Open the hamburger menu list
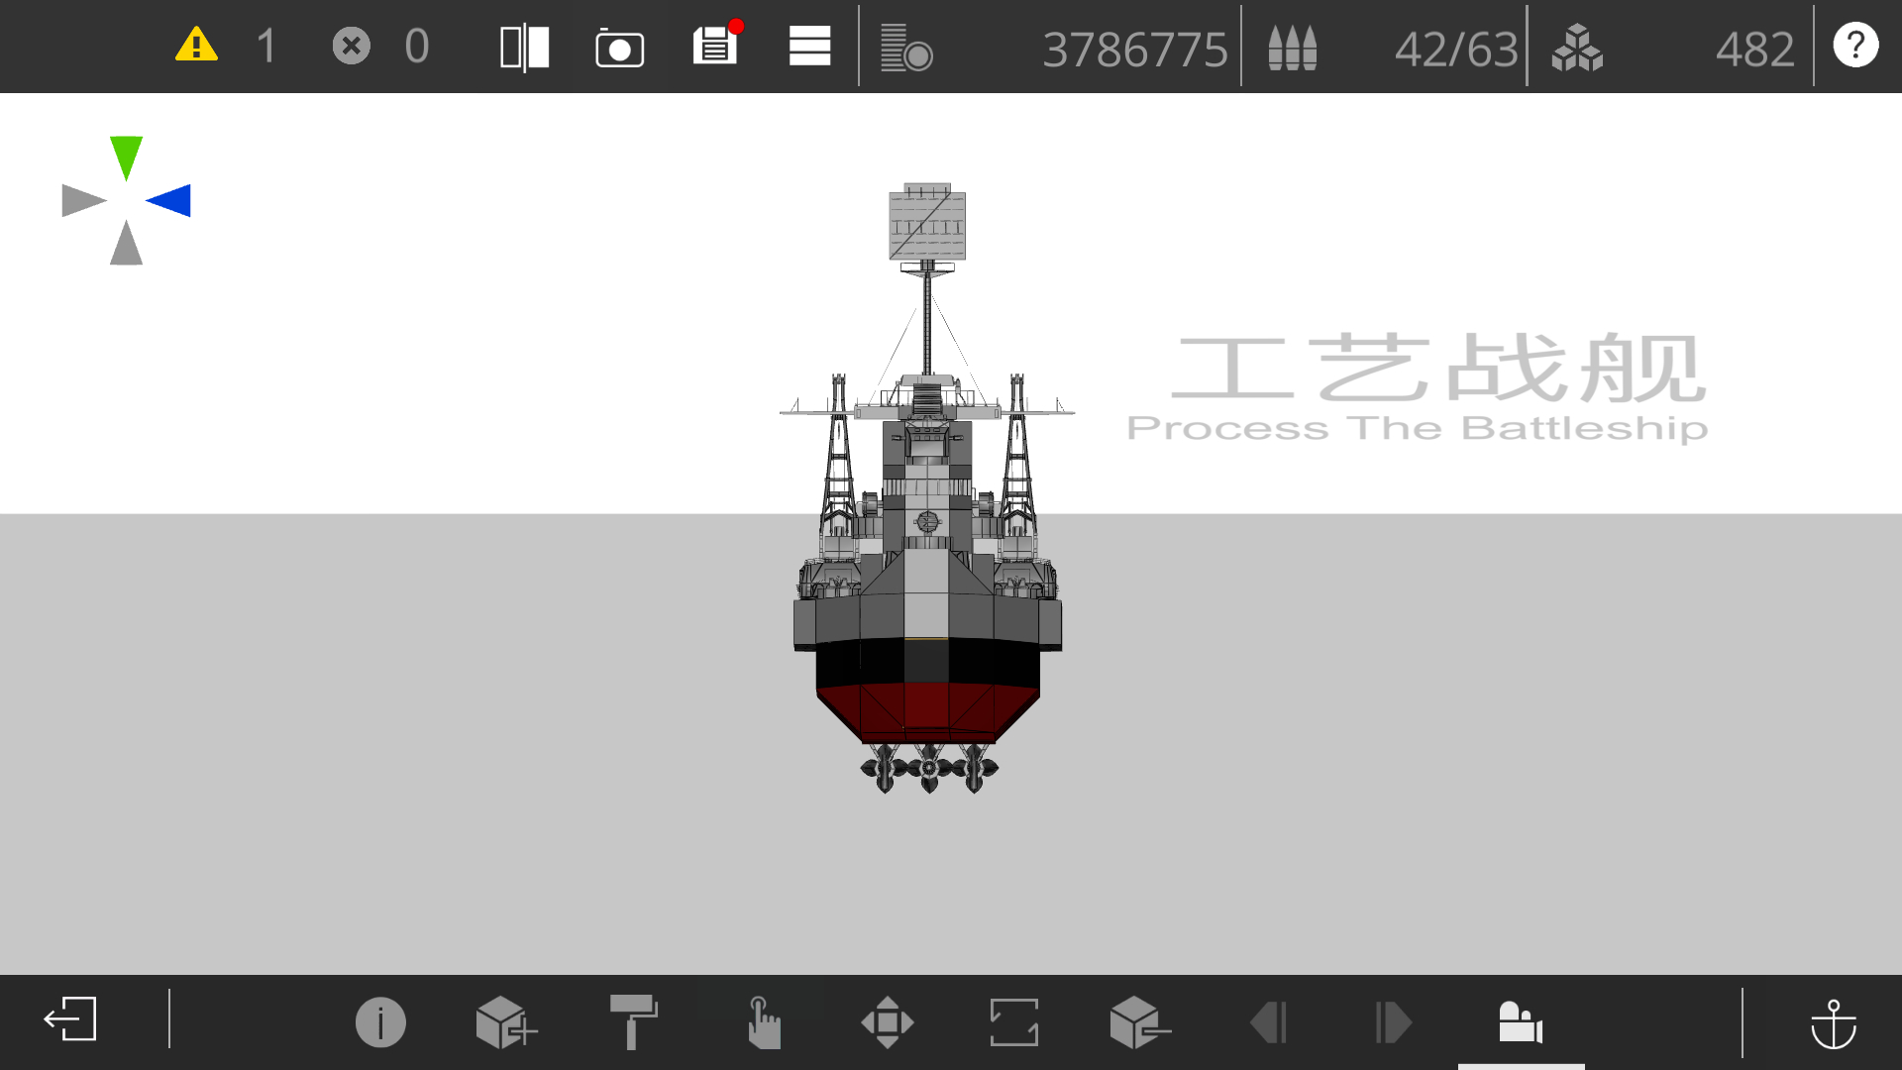The width and height of the screenshot is (1902, 1070). pyautogui.click(x=809, y=47)
